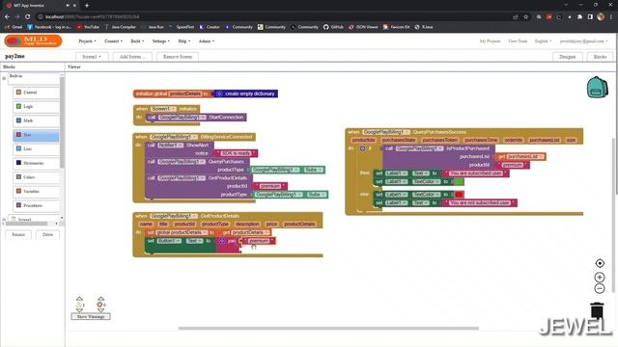This screenshot has height=347, width=618.
Task: Open the GitHub bookmark
Action: [333, 27]
